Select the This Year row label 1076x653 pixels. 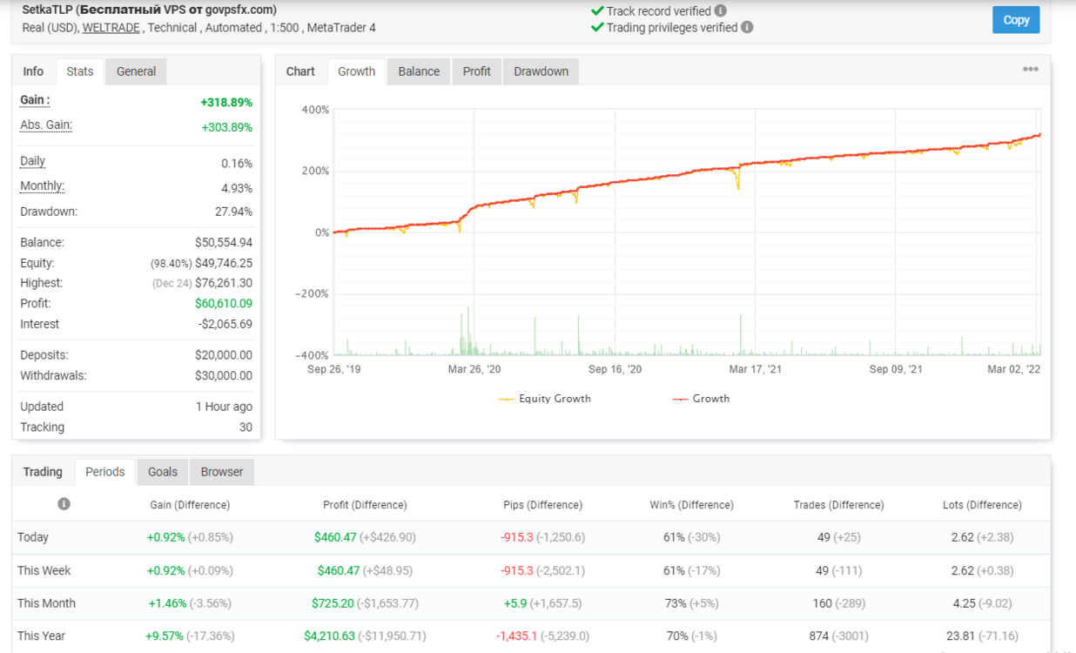[41, 636]
